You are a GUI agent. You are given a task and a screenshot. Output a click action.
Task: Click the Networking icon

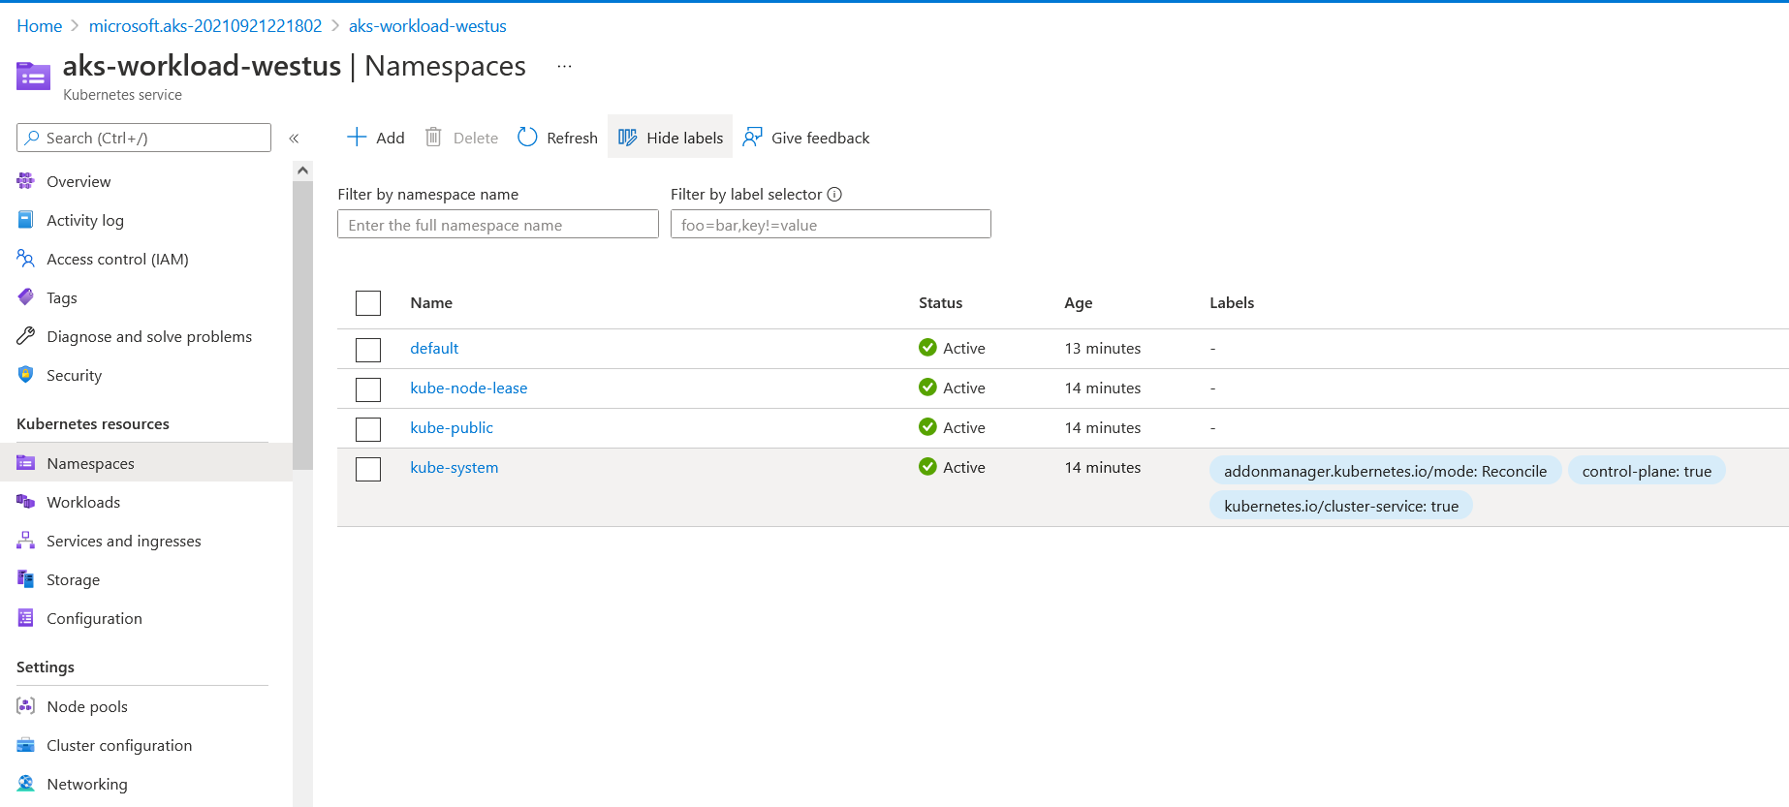[x=26, y=784]
